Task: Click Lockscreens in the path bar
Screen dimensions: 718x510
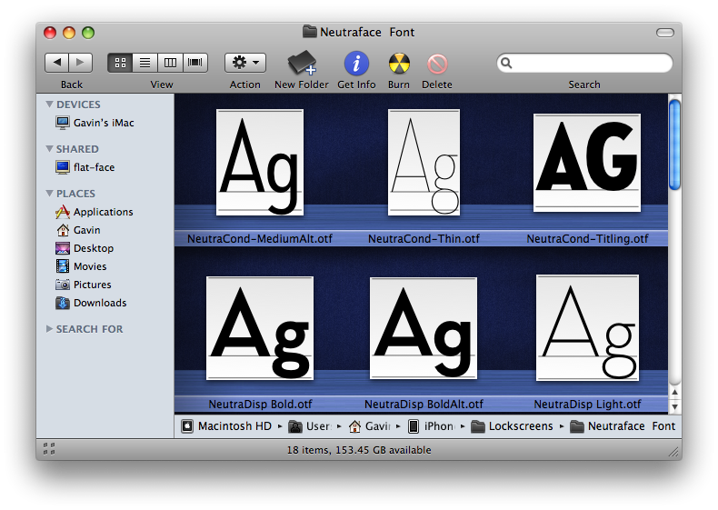Action: [512, 426]
